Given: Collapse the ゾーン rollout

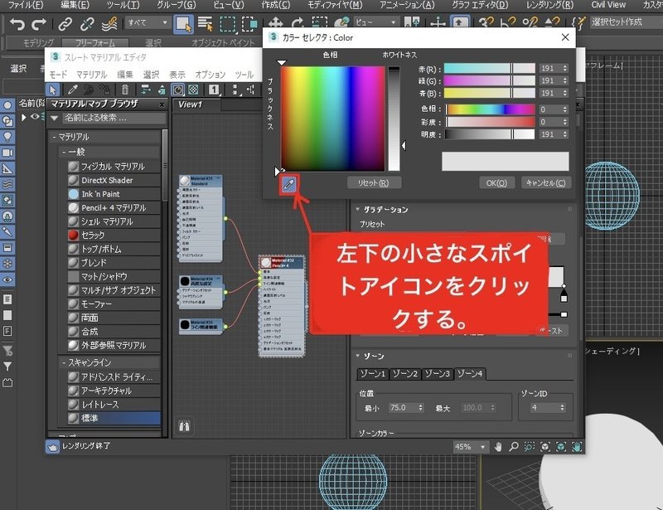Looking at the screenshot, I should pyautogui.click(x=358, y=356).
